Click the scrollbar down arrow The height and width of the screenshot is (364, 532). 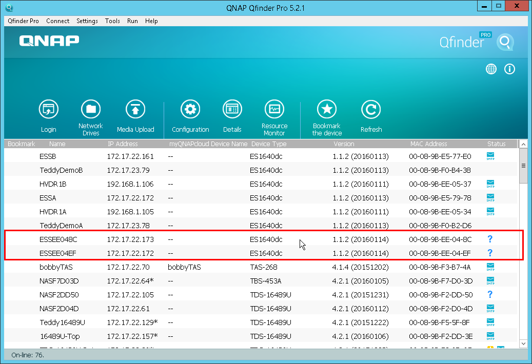(523, 343)
